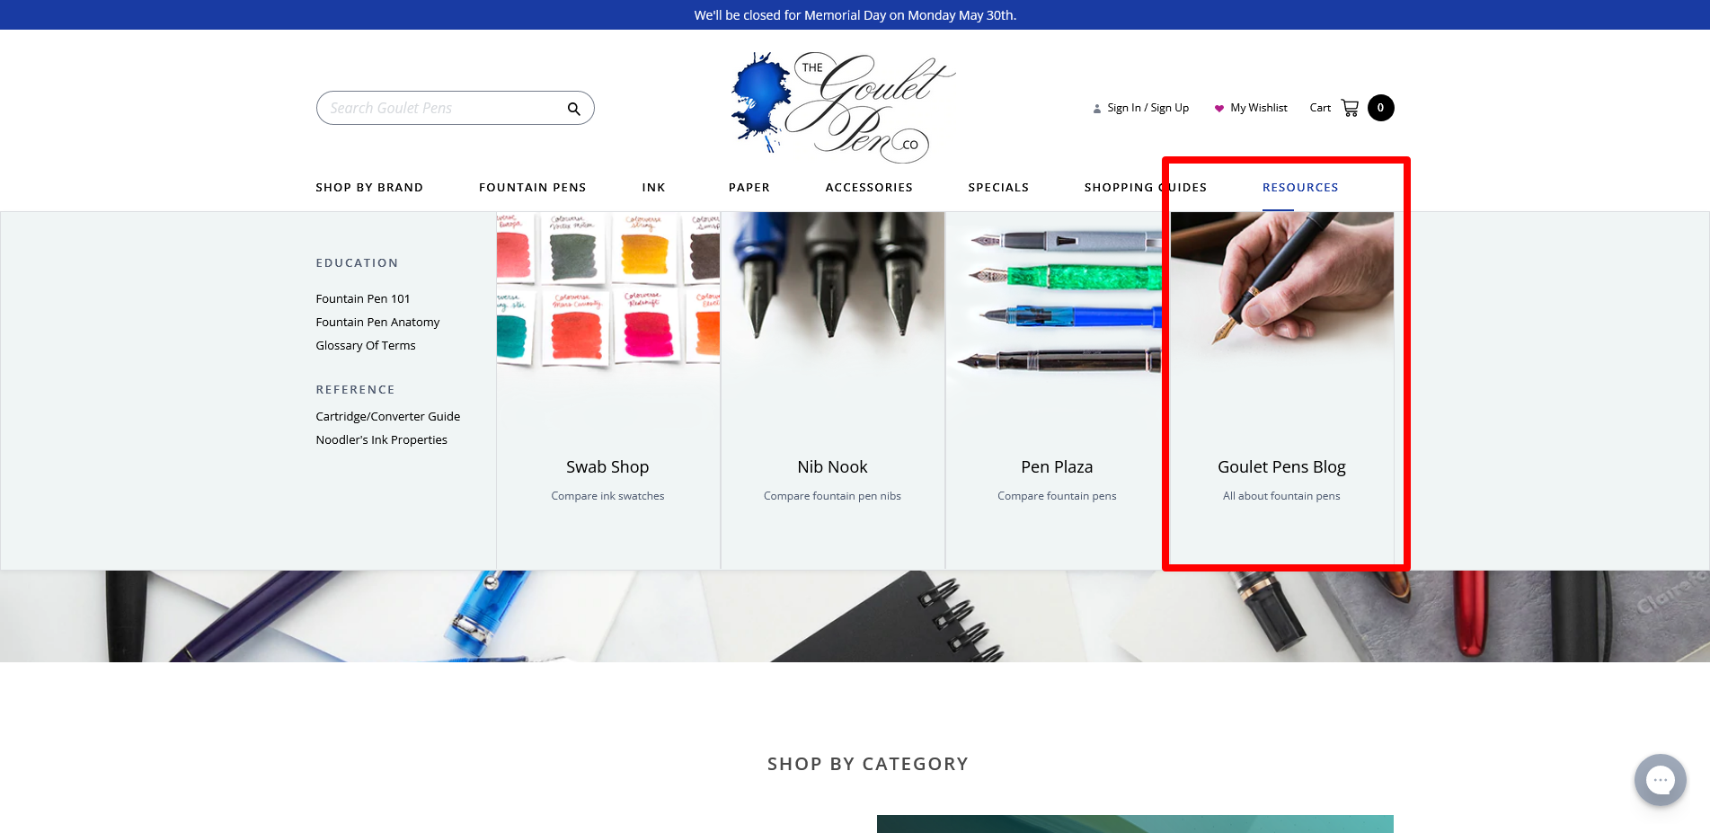This screenshot has width=1710, height=833.
Task: Click the search magnifier icon
Action: [573, 109]
